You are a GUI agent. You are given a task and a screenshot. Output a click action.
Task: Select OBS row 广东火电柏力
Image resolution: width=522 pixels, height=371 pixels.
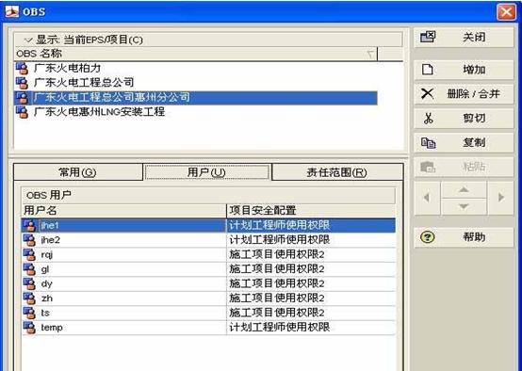[x=196, y=68]
